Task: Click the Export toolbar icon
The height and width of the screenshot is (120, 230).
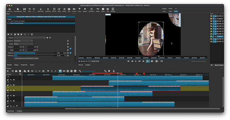Action: pos(103,10)
